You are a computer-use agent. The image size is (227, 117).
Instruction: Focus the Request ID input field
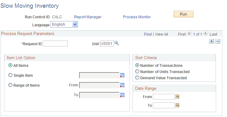click(55, 43)
